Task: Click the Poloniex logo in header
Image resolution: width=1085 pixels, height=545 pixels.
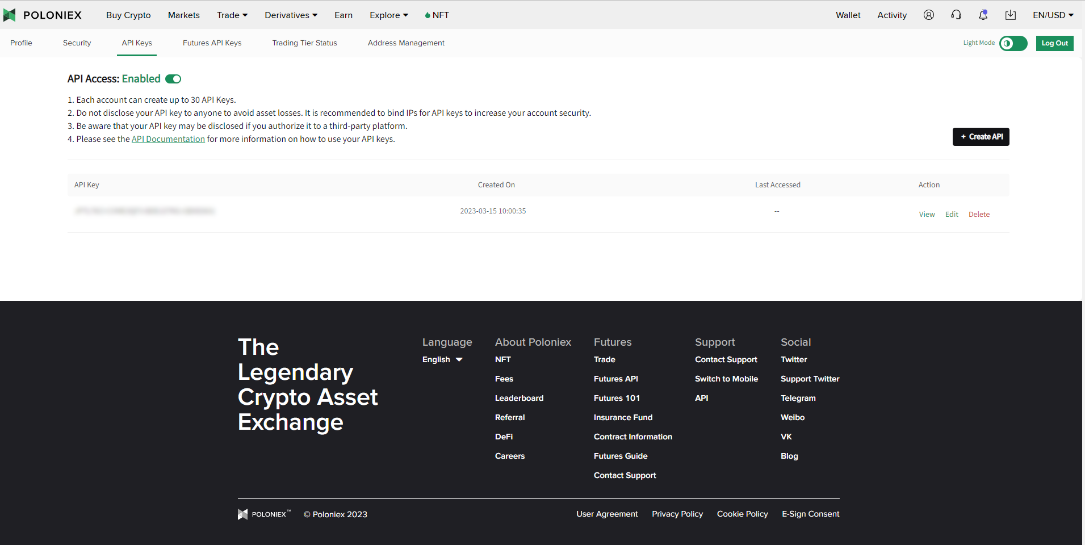Action: point(43,15)
